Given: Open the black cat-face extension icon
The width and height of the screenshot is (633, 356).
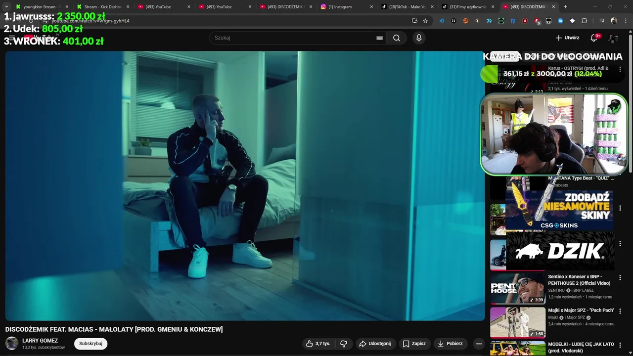Looking at the screenshot, I should 453,21.
